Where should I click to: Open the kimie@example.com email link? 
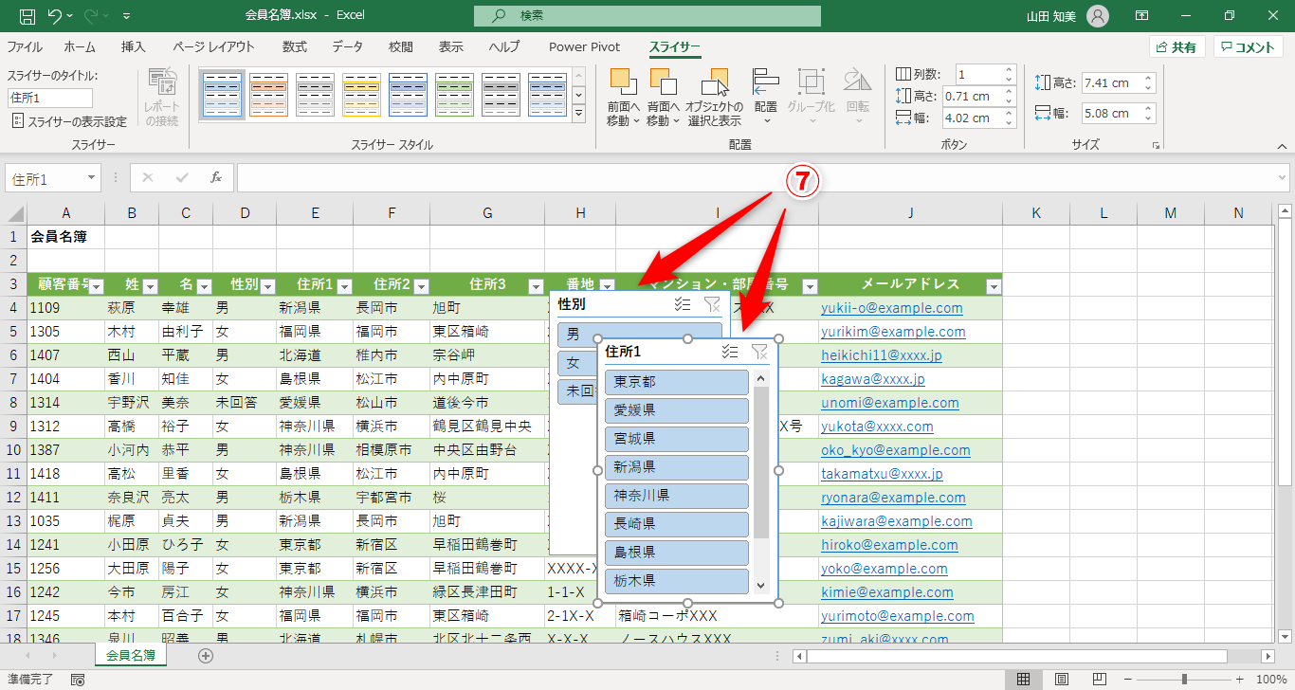coord(887,592)
